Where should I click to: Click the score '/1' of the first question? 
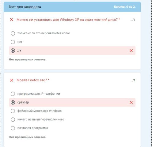133,20
